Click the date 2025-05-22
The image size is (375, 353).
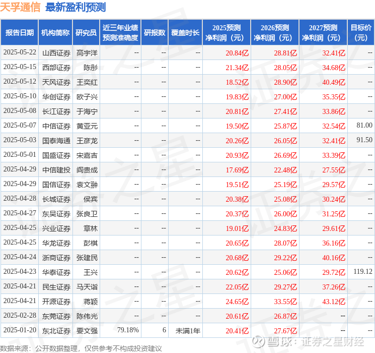[x=20, y=52]
